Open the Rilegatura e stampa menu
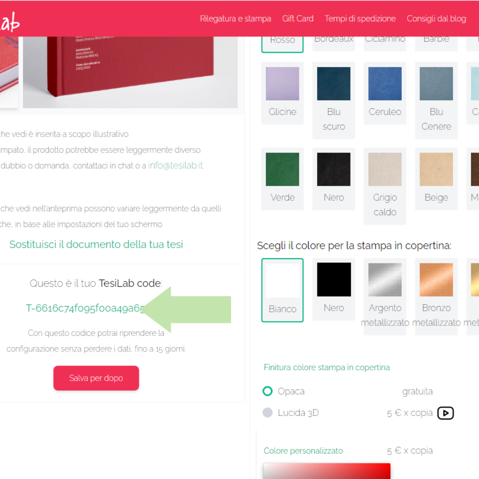Viewport: 479px width, 479px height. point(235,19)
